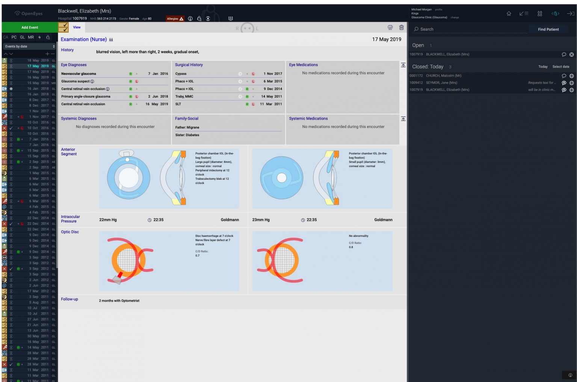Click the Find Patient button
The height and width of the screenshot is (382, 577).
coord(548,29)
